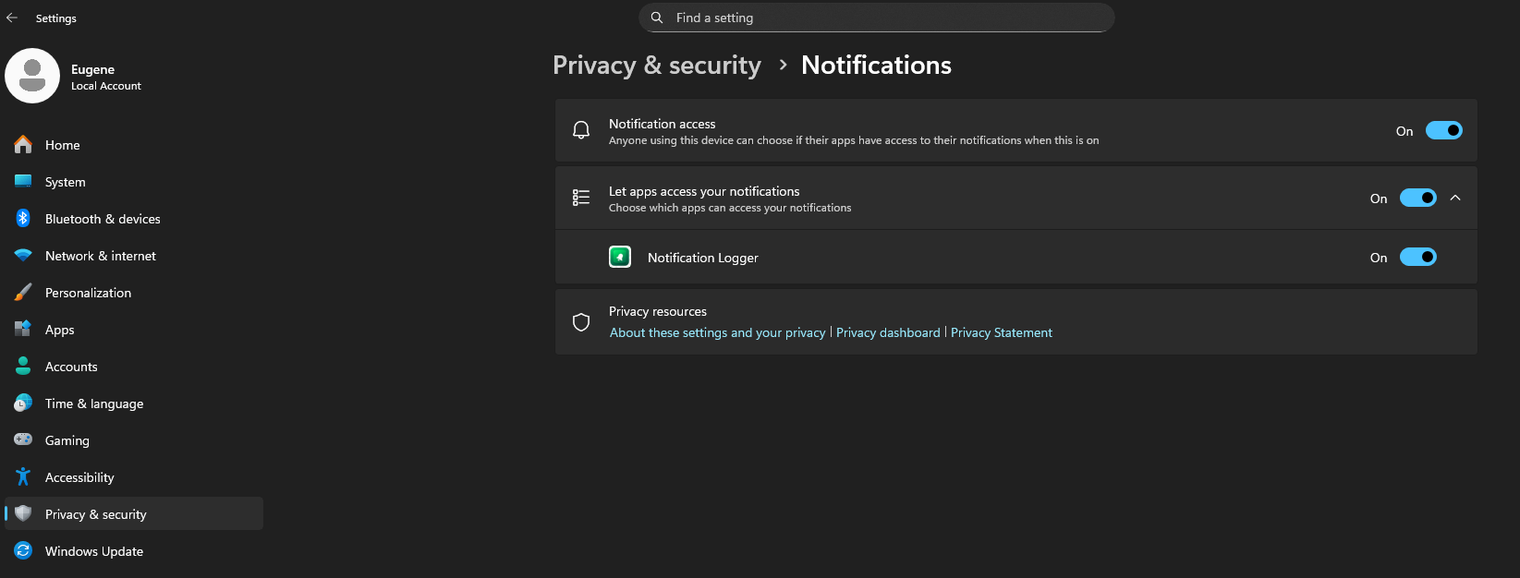Click the Find a setting search box
Viewport: 1520px width, 578px height.
(876, 18)
